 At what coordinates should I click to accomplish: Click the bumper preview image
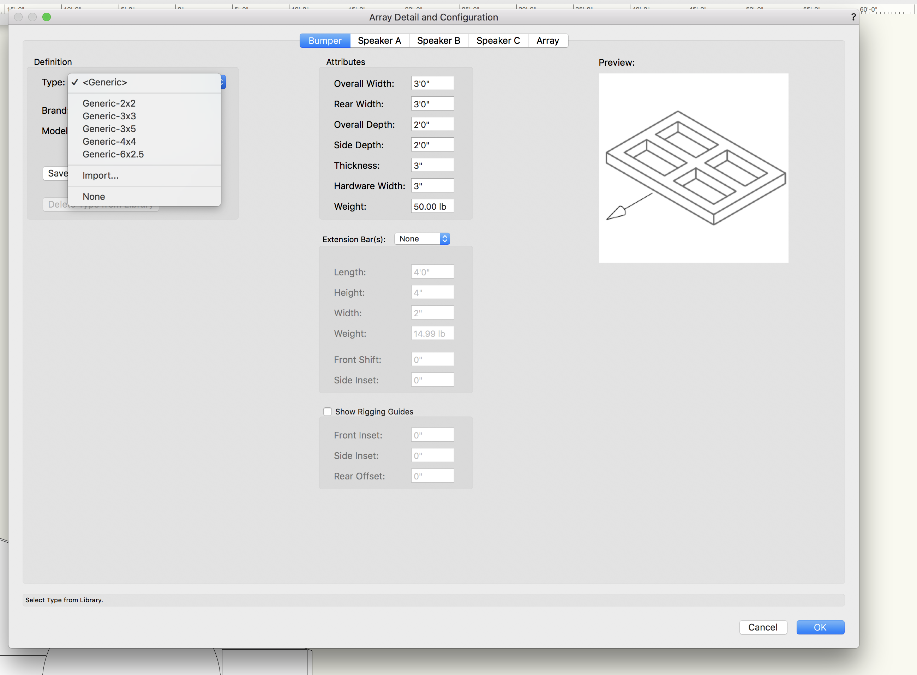click(693, 168)
